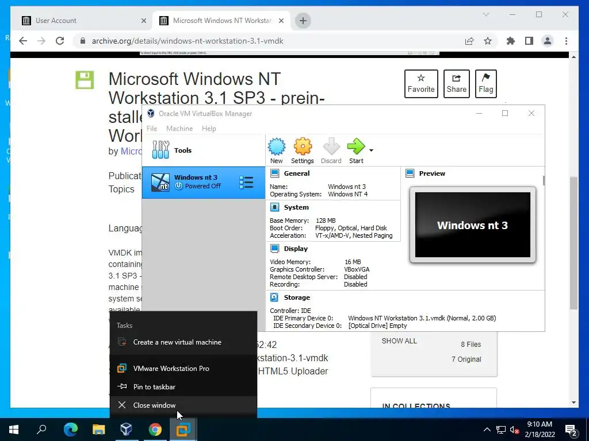Open the Help menu in VirtualBox

[x=209, y=128]
